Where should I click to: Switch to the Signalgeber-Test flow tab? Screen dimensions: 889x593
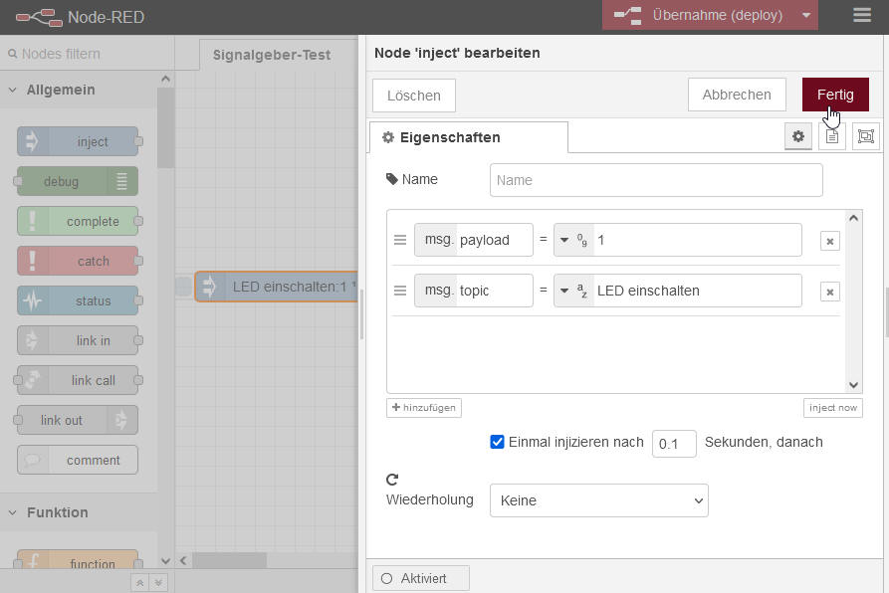click(271, 55)
